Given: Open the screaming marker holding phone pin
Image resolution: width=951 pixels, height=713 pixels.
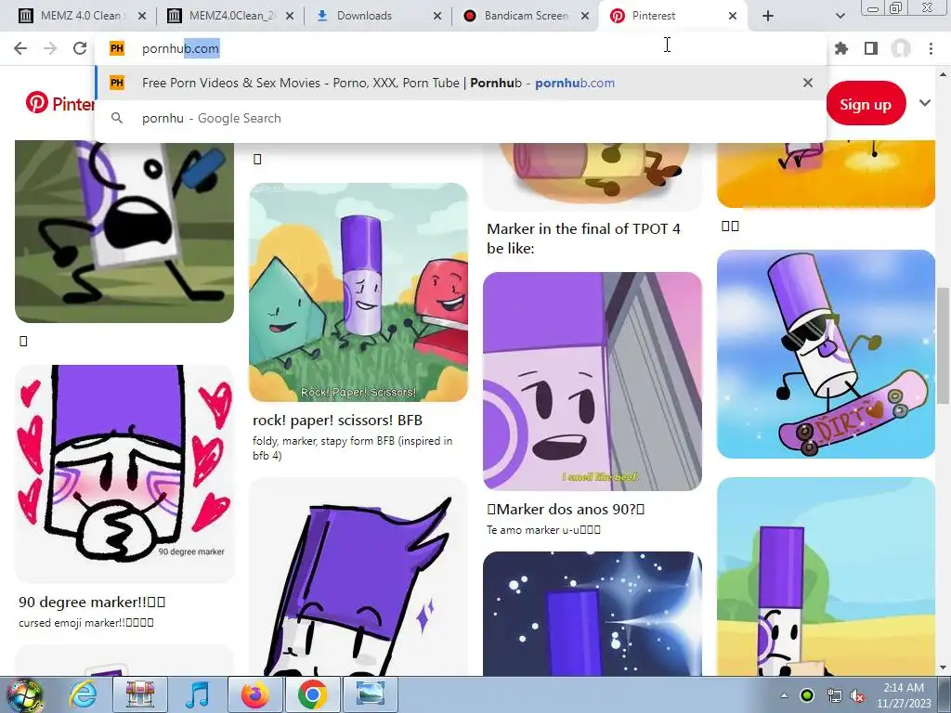Looking at the screenshot, I should click(124, 231).
